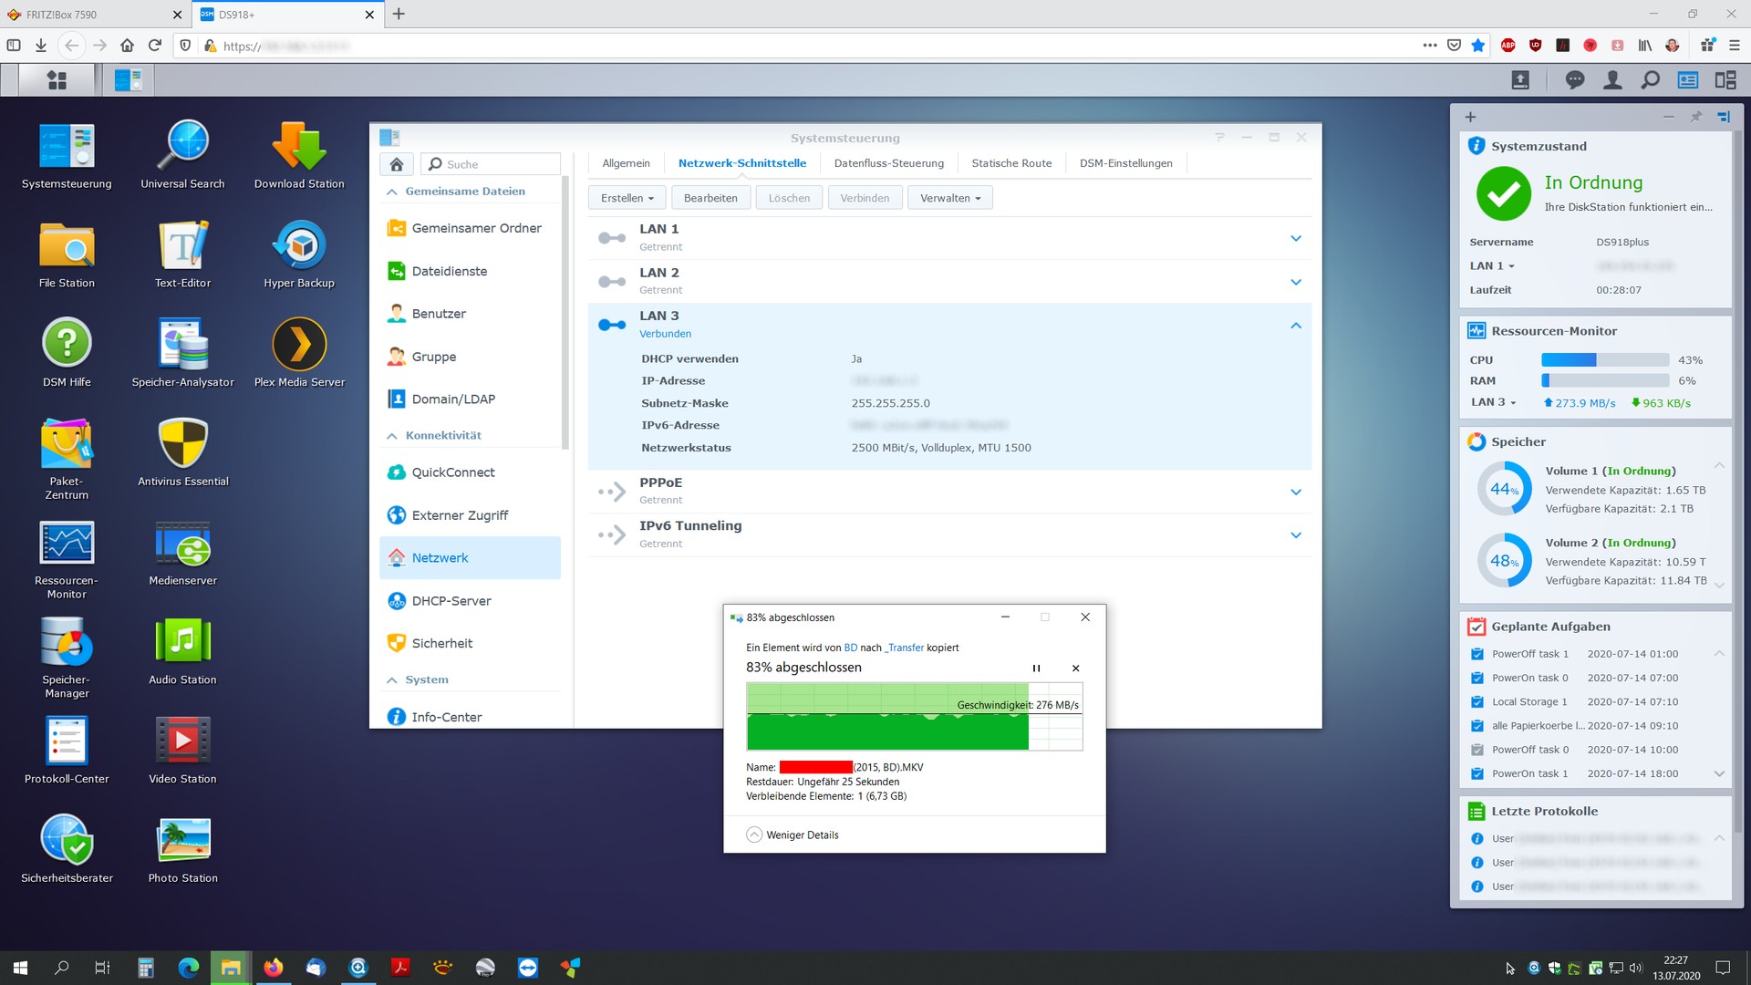Open the DSM notifications speech-bubble icon
This screenshot has width=1751, height=985.
[1575, 80]
